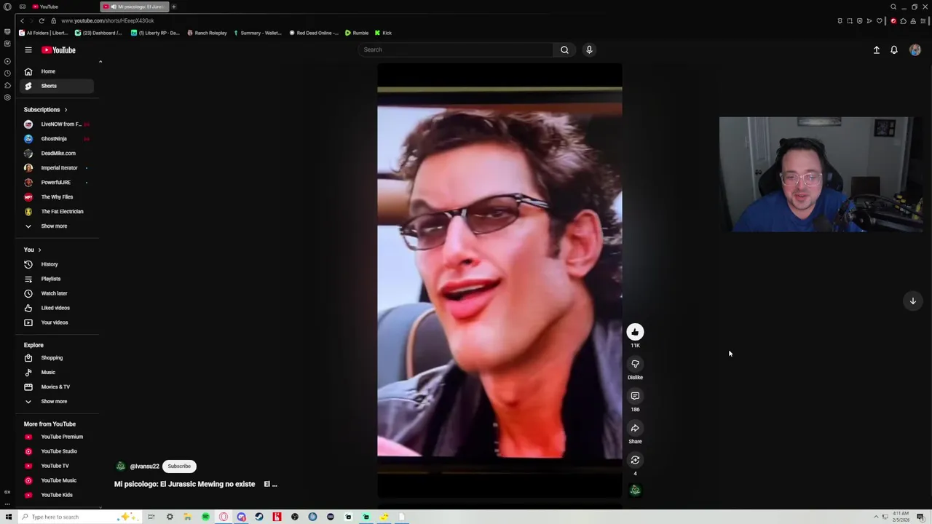Open The Fat Electrician channel
Viewport: 932px width, 524px height.
coord(58,212)
